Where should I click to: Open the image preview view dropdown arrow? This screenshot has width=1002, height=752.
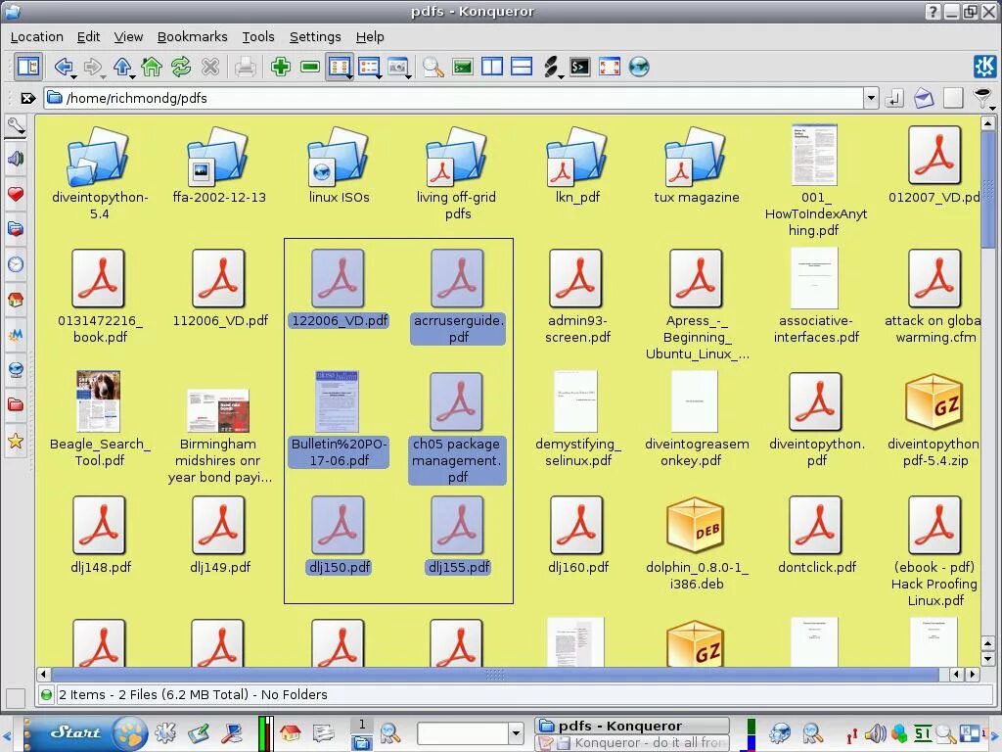[x=409, y=76]
